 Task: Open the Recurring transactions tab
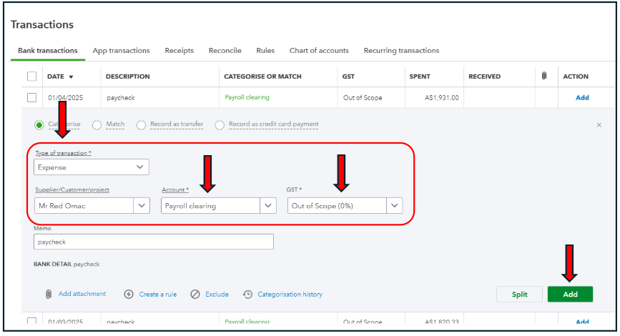point(401,51)
